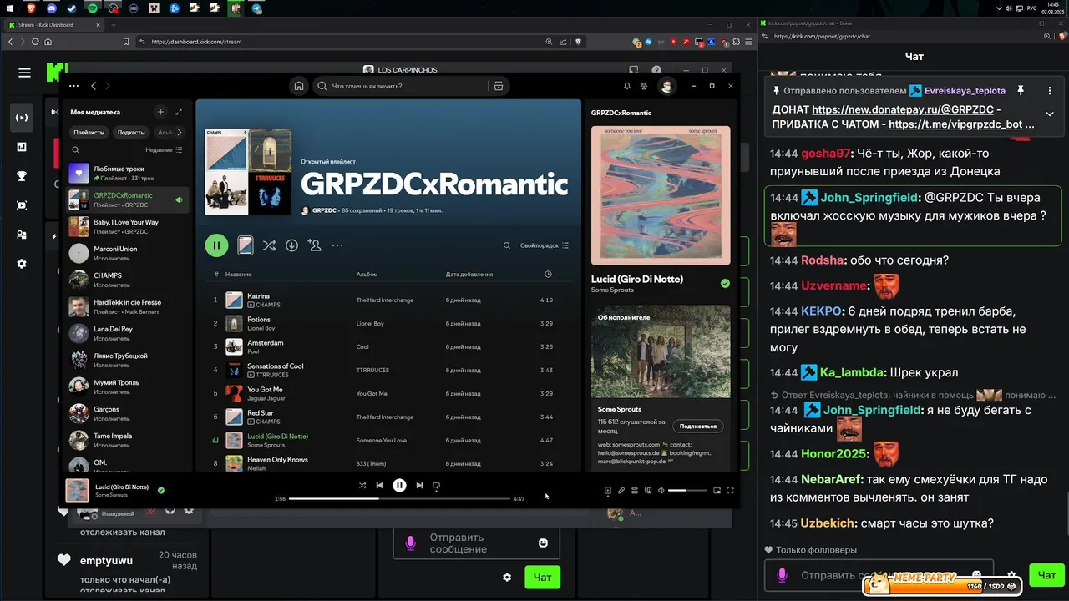1069x601 pixels.
Task: Open Tame Impala in library
Action: point(128,440)
